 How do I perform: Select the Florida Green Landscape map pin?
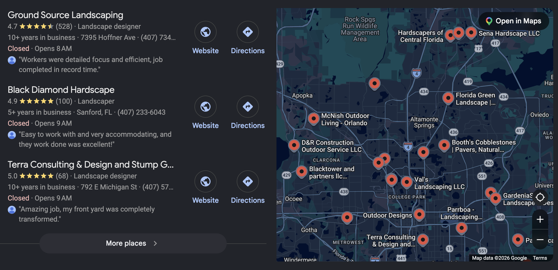[448, 98]
